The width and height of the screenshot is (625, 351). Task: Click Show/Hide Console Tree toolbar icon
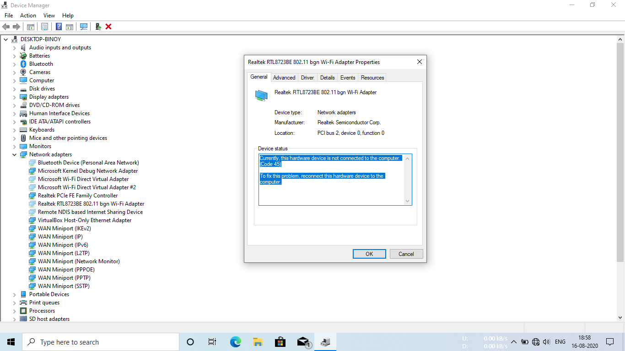click(31, 27)
